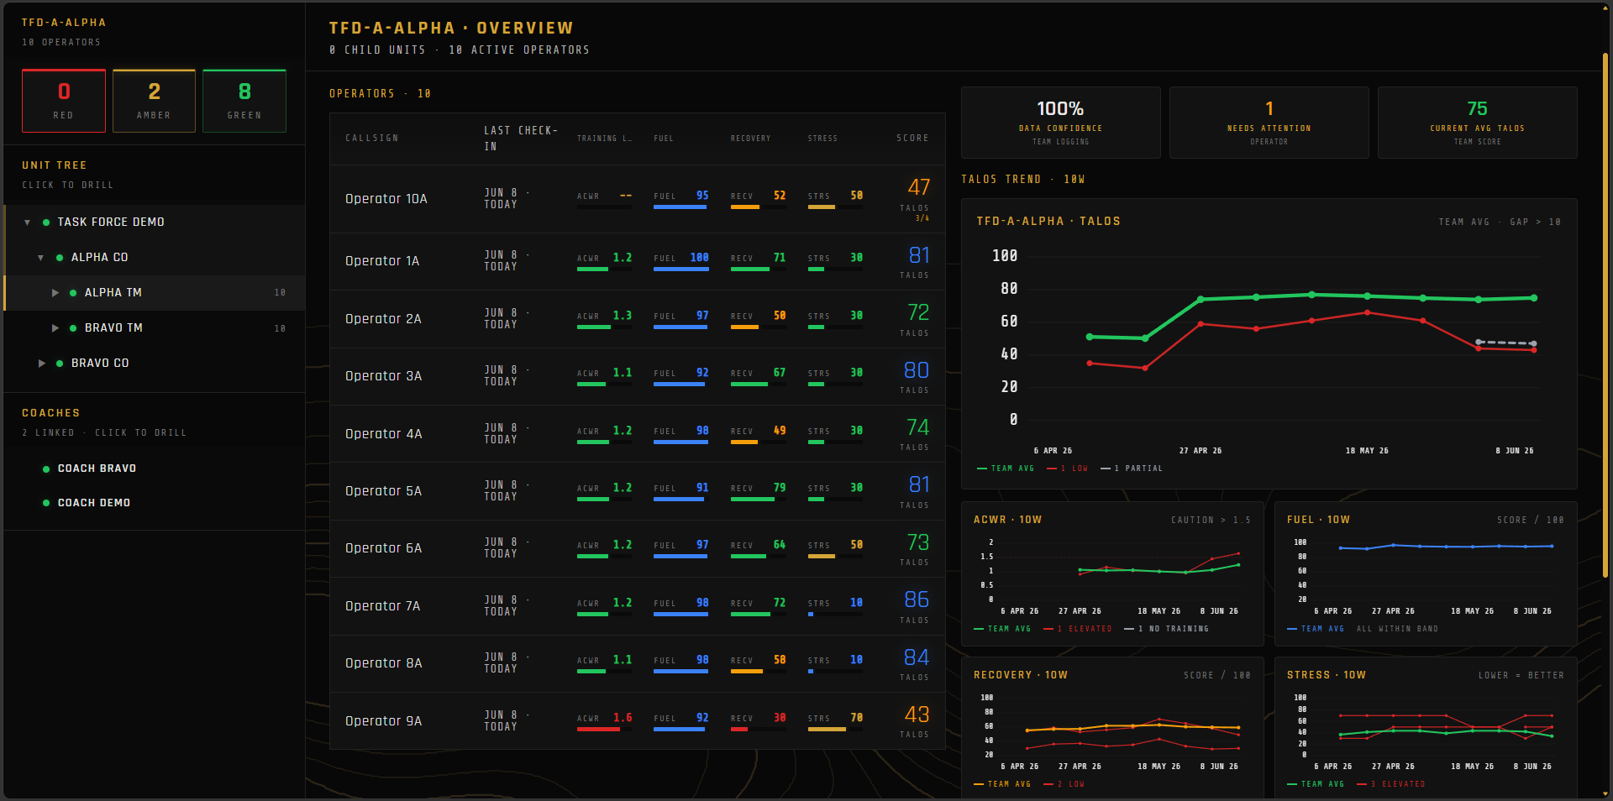Sort by the Callsign column header
The image size is (1613, 801).
coord(372,139)
